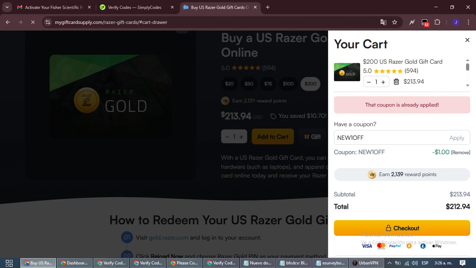Screen dimensions: 476x268
Task: Select the $20 denomination
Action: 229,84
